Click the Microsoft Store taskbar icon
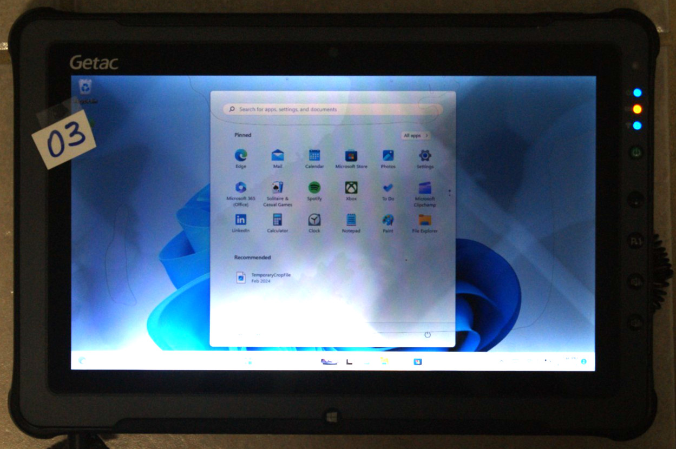This screenshot has height=449, width=676. tap(418, 361)
